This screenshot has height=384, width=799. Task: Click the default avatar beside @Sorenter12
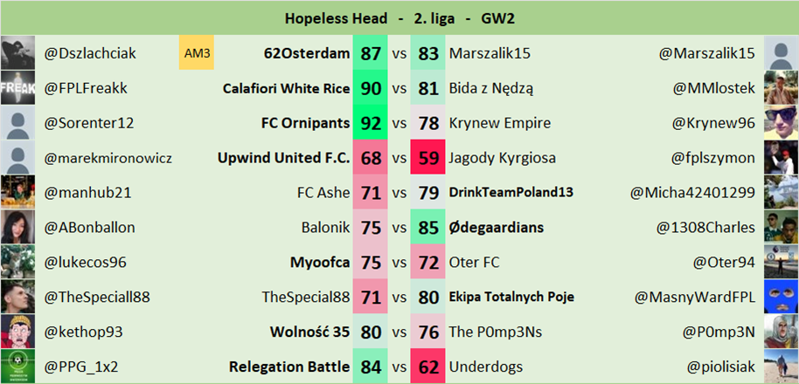click(x=17, y=123)
